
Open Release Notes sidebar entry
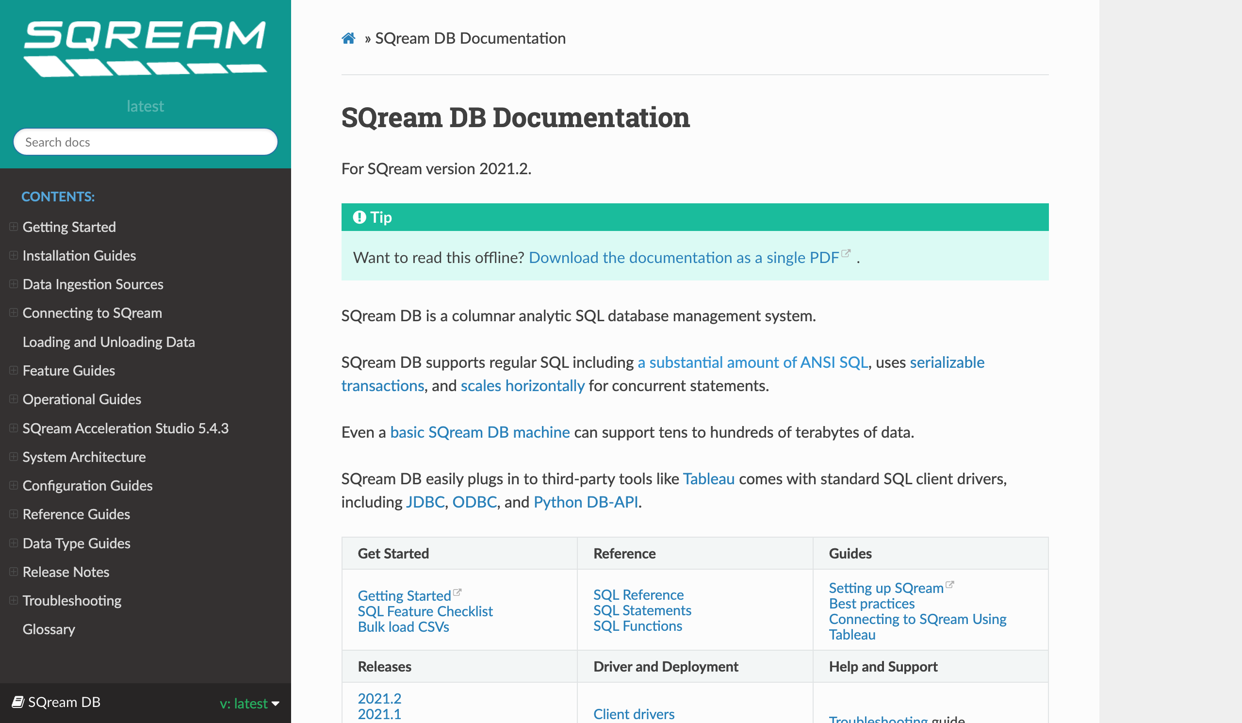click(66, 571)
